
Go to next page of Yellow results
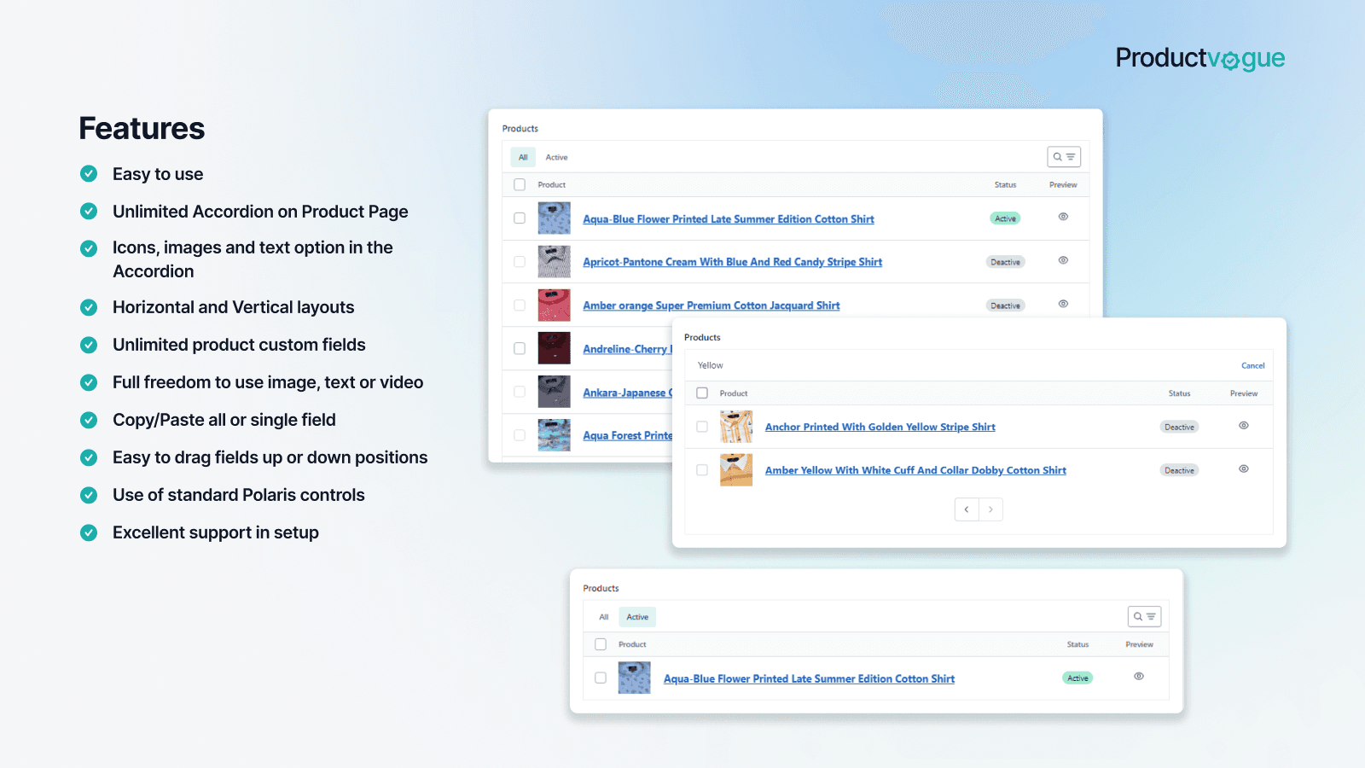[990, 509]
